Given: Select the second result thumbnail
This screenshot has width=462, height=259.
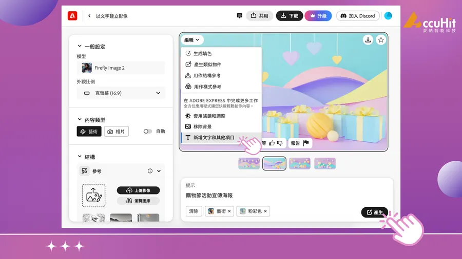Looking at the screenshot, I should pos(274,163).
